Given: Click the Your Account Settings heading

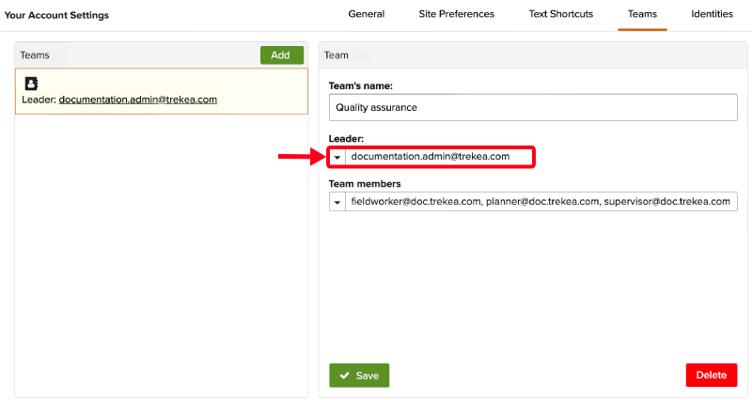Looking at the screenshot, I should 56,16.
